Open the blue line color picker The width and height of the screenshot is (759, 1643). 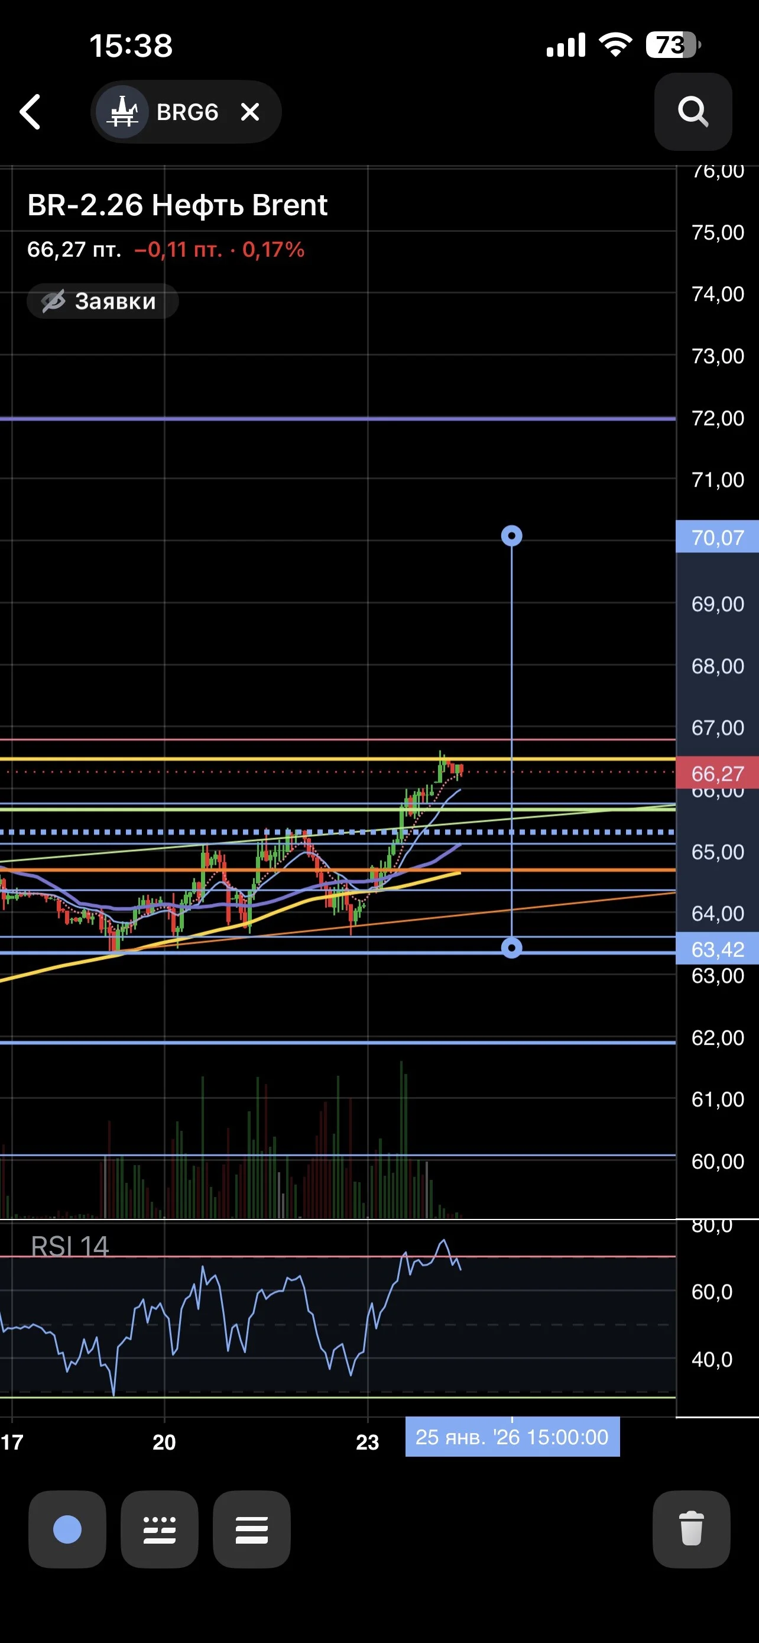click(x=67, y=1529)
